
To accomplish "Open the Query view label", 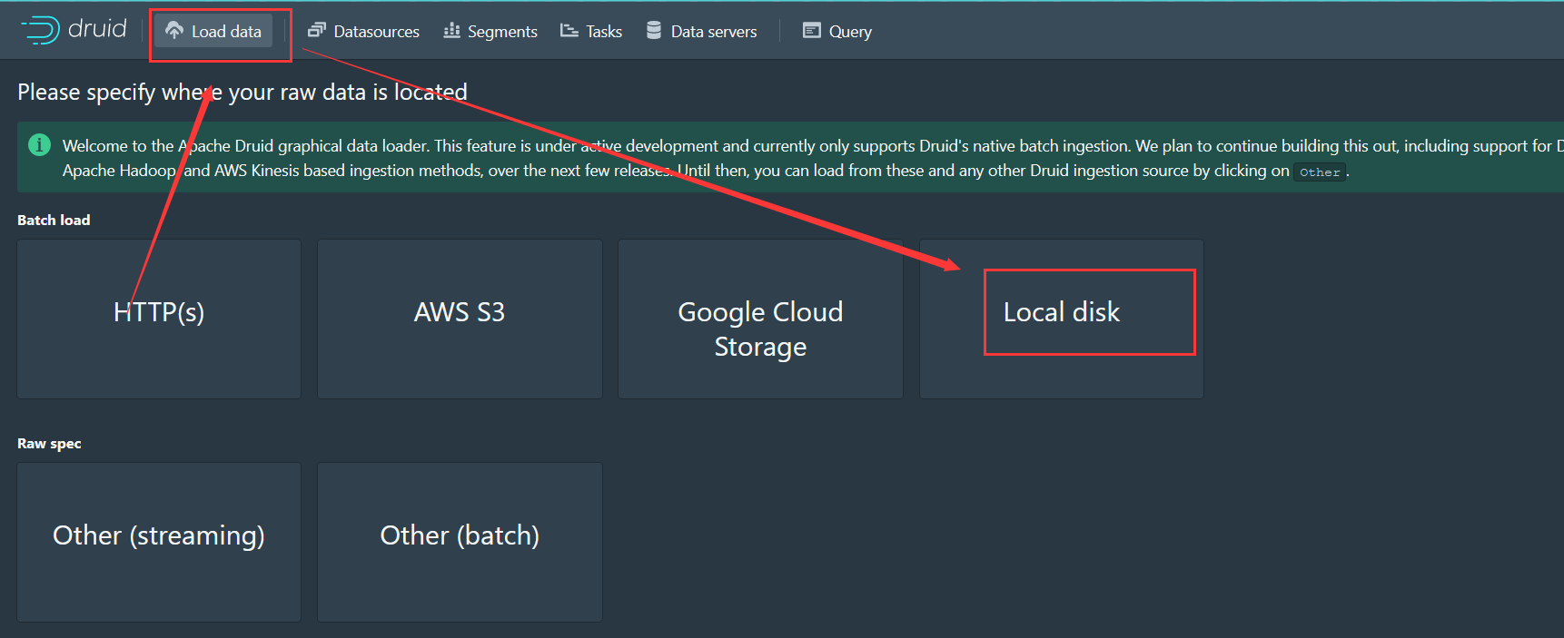I will point(850,32).
